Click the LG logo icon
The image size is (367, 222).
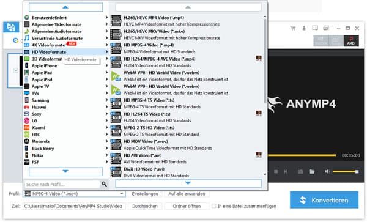[x=27, y=120]
